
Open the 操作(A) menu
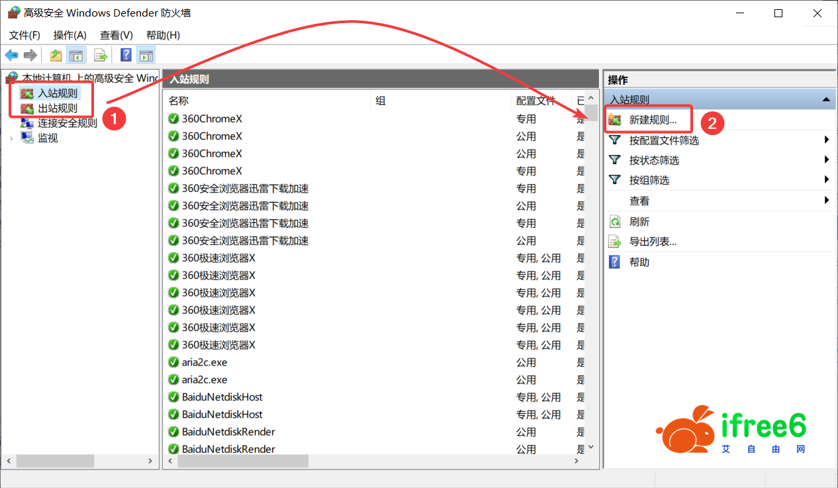tap(70, 35)
